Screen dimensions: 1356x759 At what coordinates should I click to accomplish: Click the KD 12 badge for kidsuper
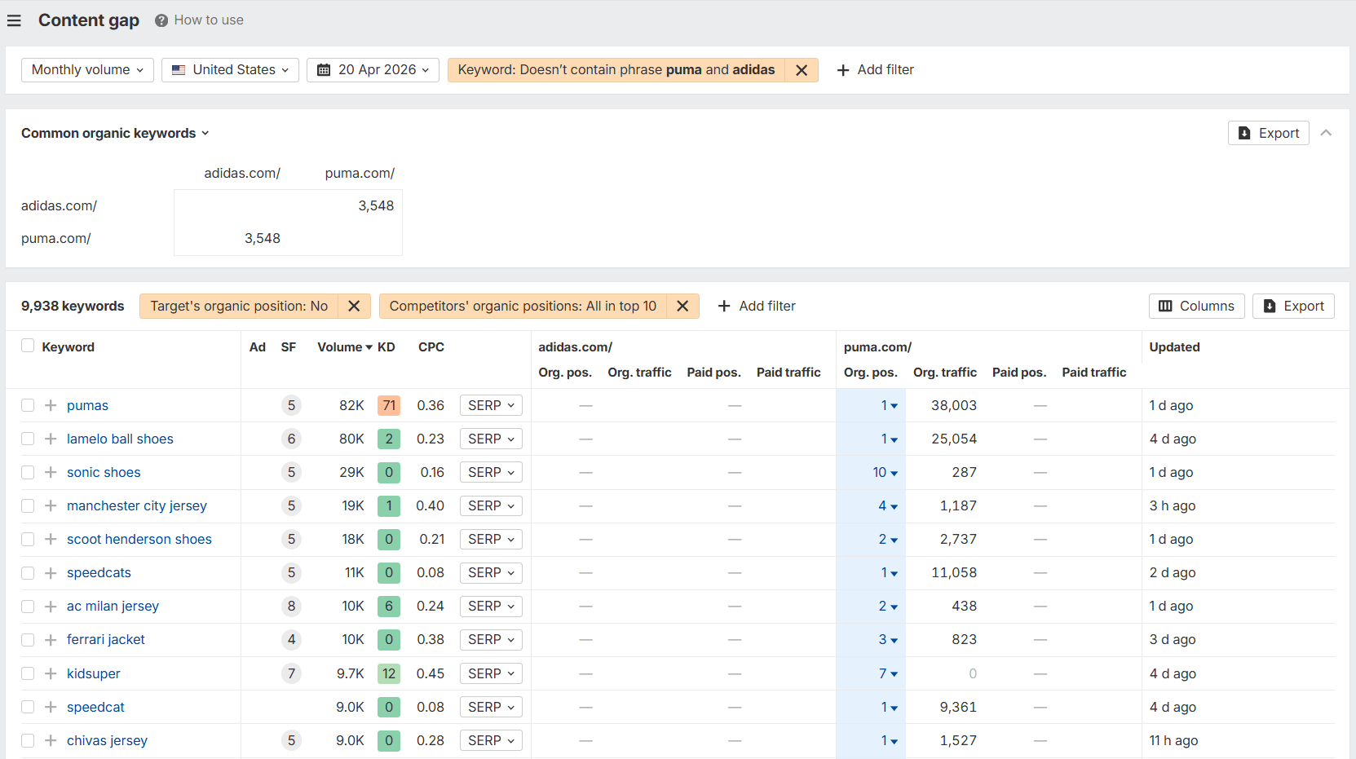coord(389,673)
